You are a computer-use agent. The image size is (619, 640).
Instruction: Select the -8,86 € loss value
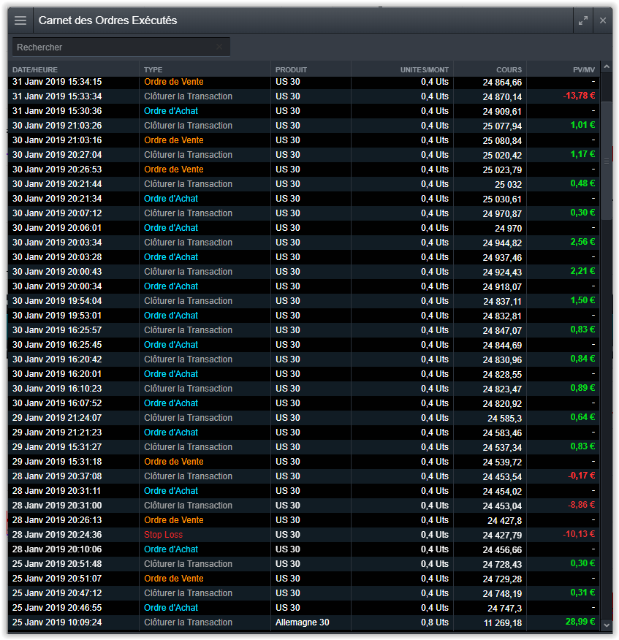[582, 505]
